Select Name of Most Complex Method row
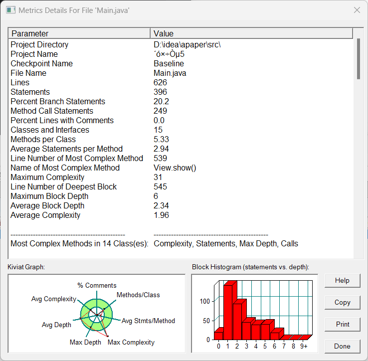 pos(181,168)
